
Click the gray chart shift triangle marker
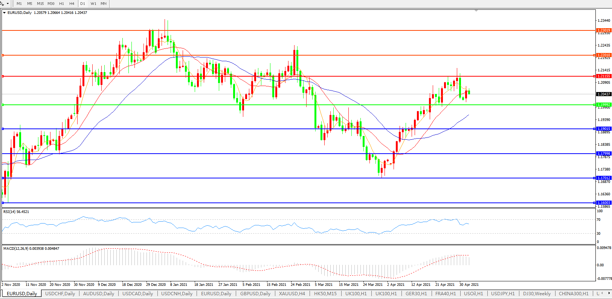tap(476, 11)
